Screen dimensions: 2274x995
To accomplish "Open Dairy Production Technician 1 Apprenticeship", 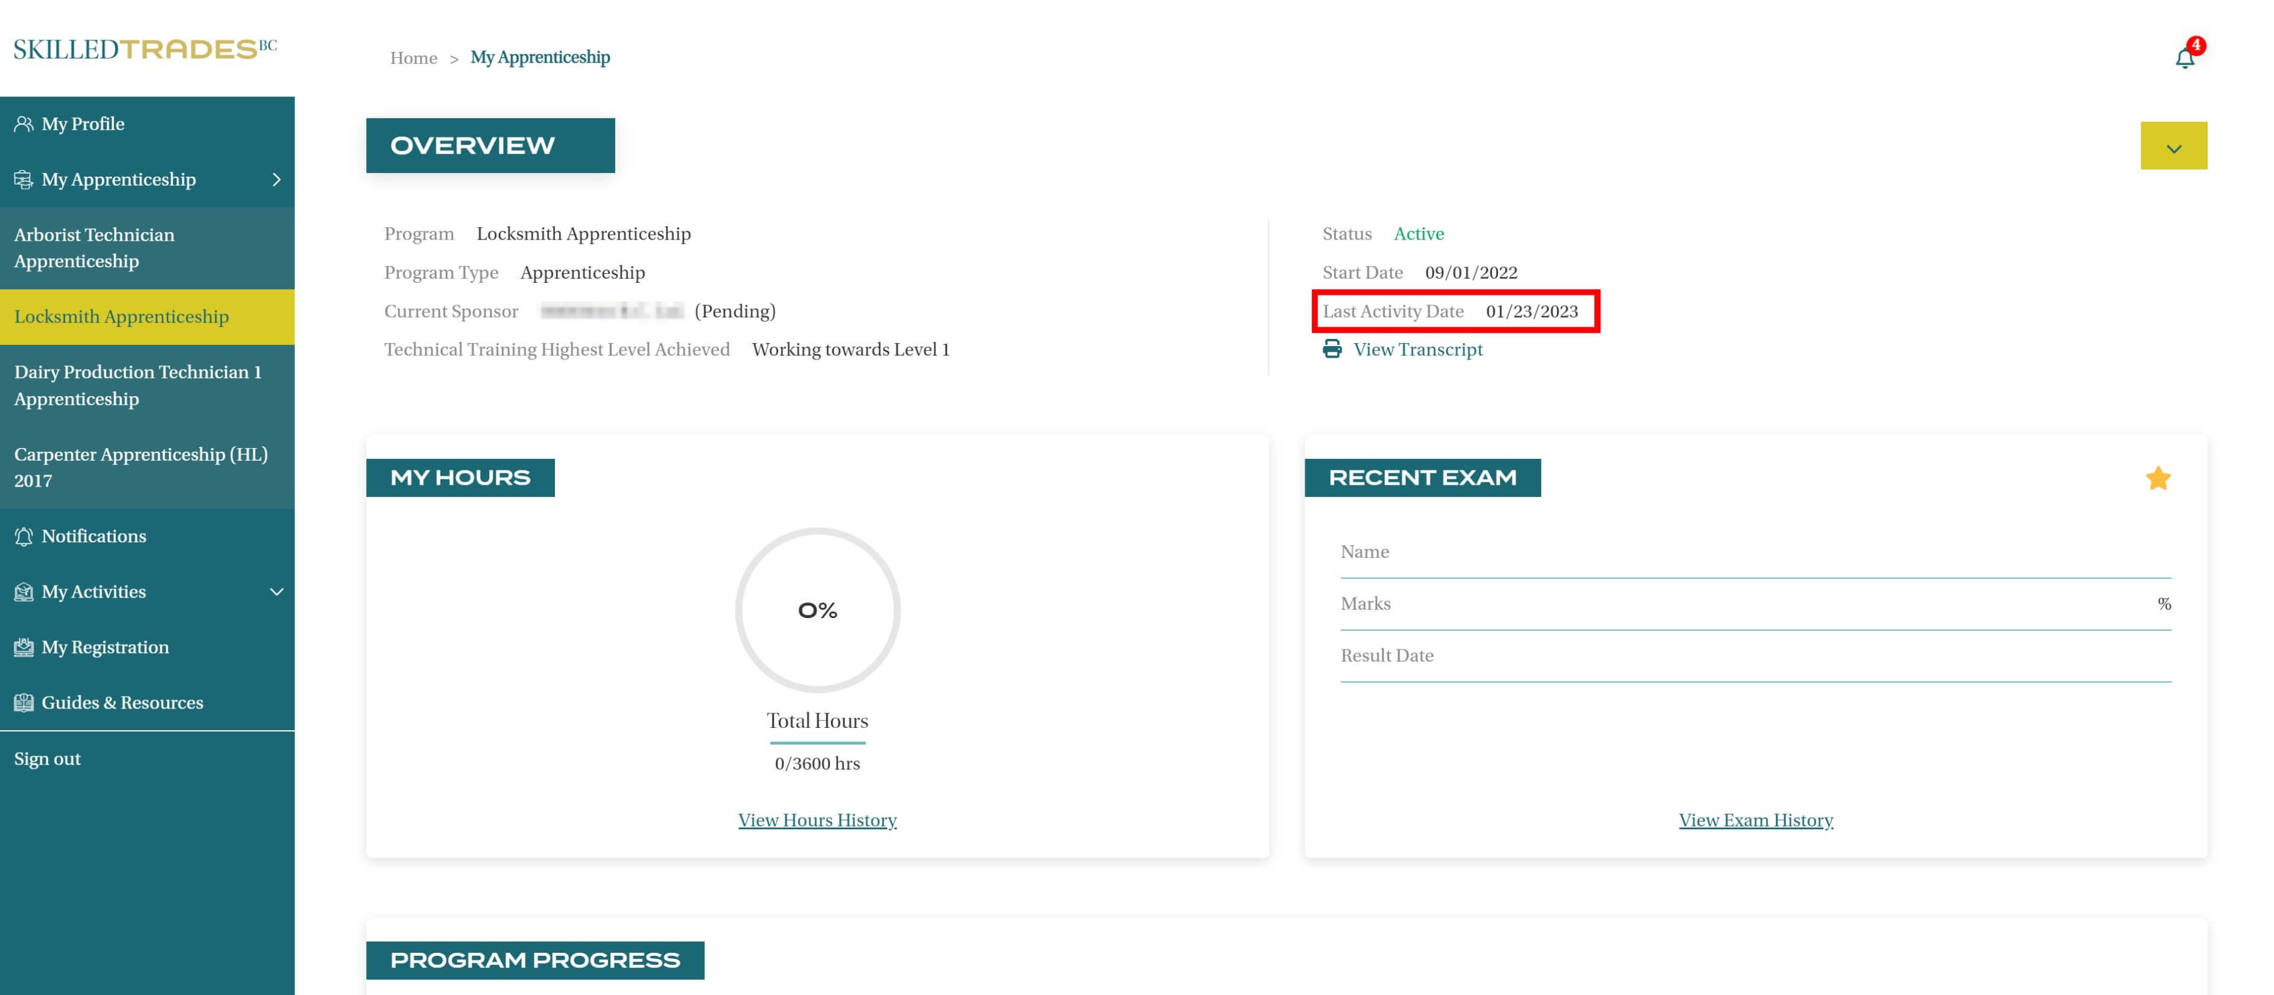I will click(x=138, y=385).
